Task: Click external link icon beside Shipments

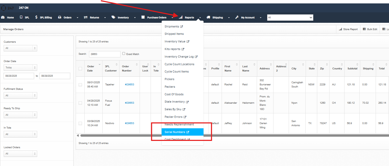Action: (x=182, y=27)
